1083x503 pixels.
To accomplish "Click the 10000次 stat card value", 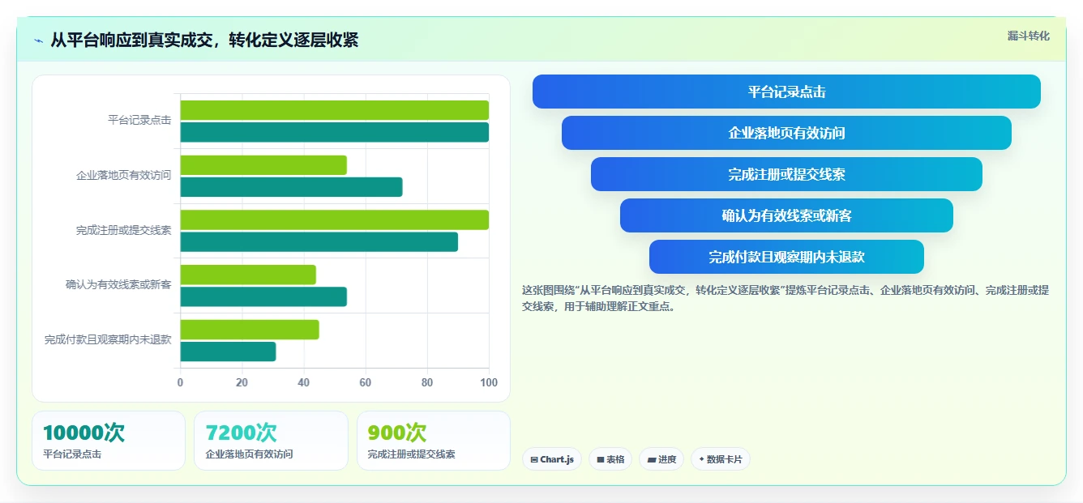I will (x=84, y=433).
